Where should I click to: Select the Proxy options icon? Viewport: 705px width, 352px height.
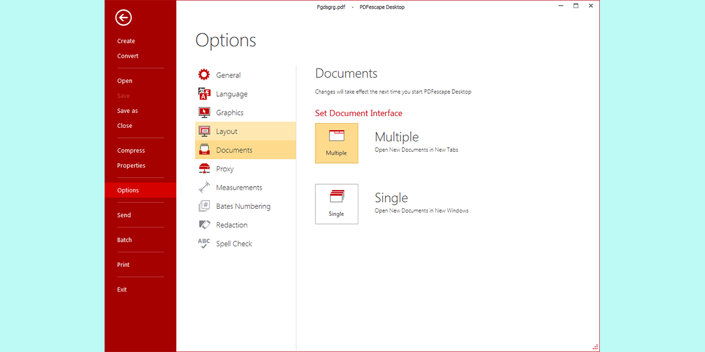[x=204, y=169]
